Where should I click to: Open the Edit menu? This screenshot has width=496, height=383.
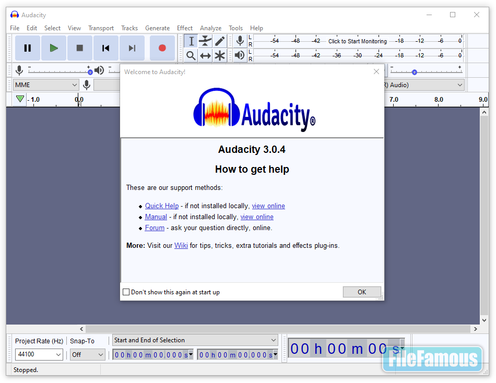point(32,28)
